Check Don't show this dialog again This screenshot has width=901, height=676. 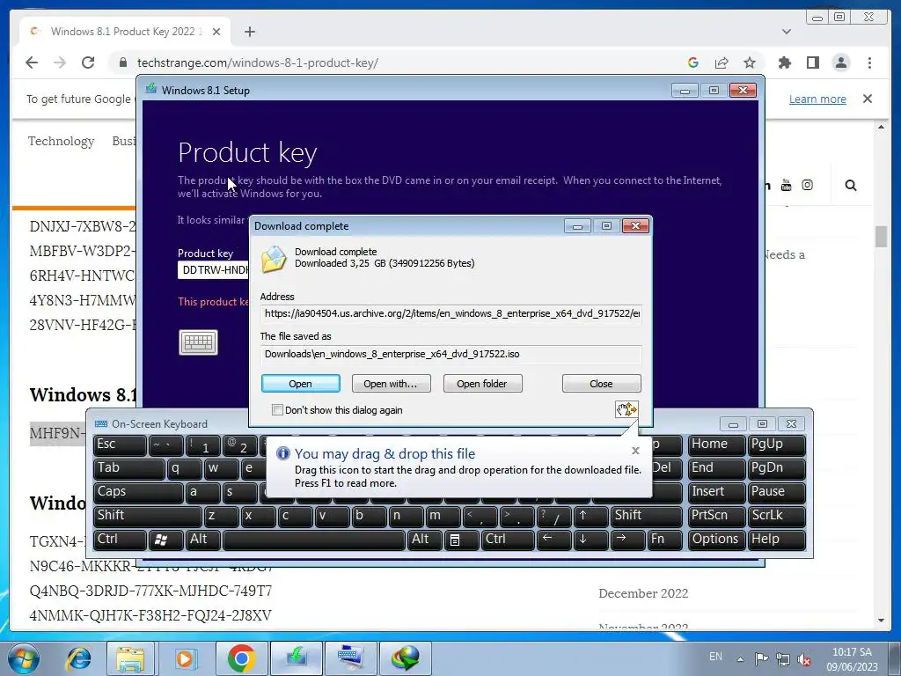coord(277,410)
